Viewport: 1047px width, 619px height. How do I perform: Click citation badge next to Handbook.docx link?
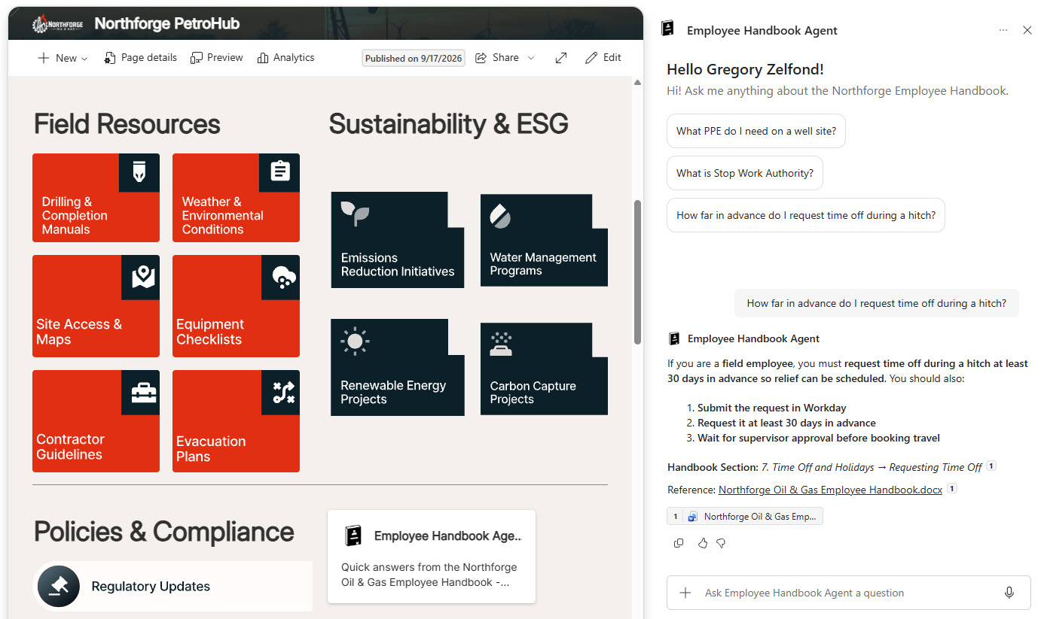952,489
